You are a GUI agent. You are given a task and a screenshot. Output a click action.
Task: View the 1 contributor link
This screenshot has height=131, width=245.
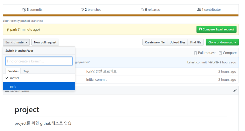(x=209, y=10)
